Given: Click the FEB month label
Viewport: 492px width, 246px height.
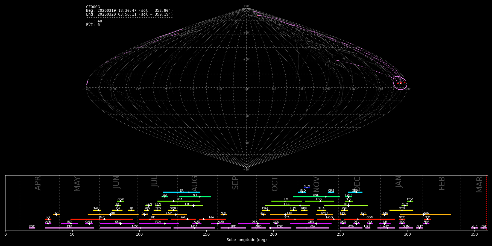Looking at the screenshot, I should tap(442, 183).
